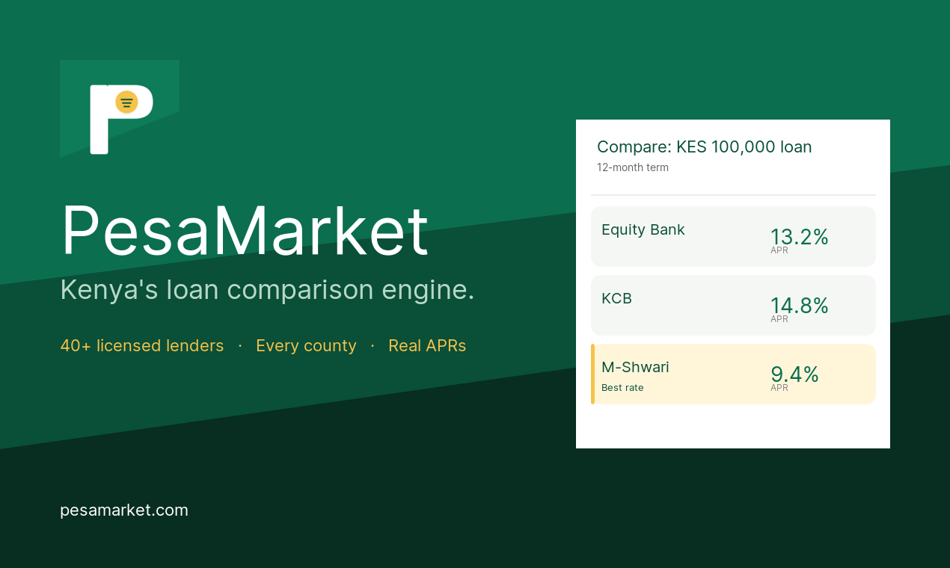Viewport: 950px width, 568px height.
Task: Click the yellow filter circle in logo
Action: coord(126,102)
